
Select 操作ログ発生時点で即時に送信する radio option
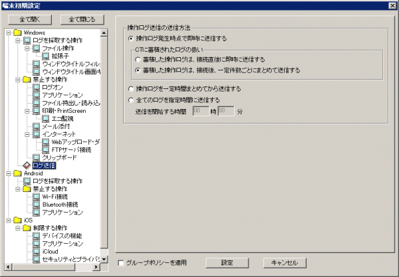[130, 39]
